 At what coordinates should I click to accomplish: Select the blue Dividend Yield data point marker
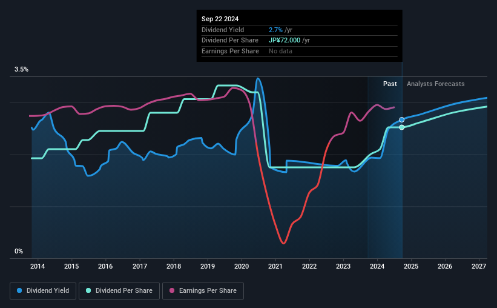pyautogui.click(x=401, y=119)
